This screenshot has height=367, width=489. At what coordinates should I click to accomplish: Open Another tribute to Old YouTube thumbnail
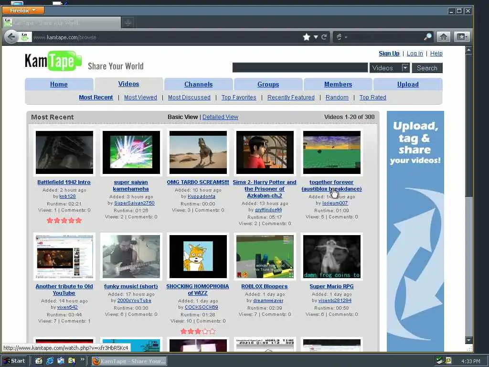pyautogui.click(x=64, y=257)
